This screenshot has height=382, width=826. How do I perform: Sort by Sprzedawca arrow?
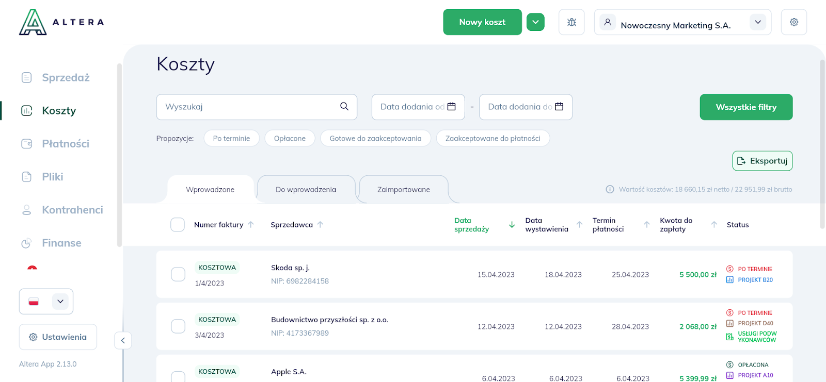click(320, 224)
